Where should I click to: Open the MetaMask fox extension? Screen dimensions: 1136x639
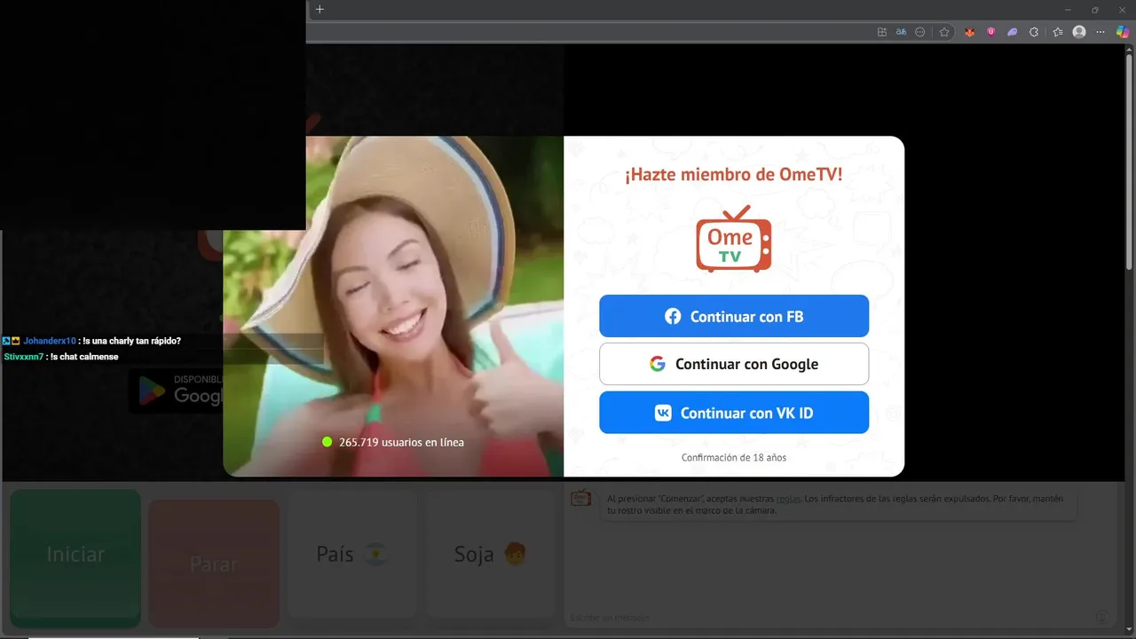pos(970,32)
